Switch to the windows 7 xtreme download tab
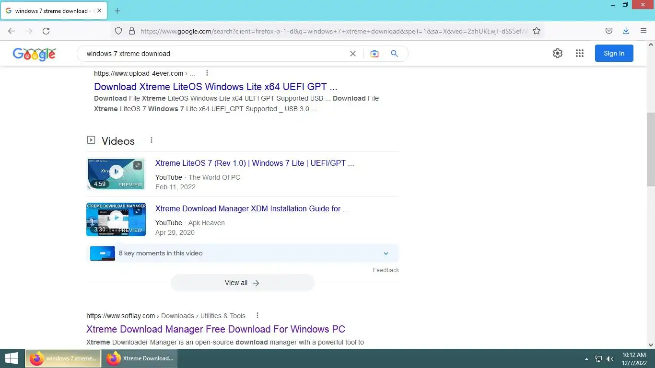This screenshot has width=655, height=368. (53, 11)
